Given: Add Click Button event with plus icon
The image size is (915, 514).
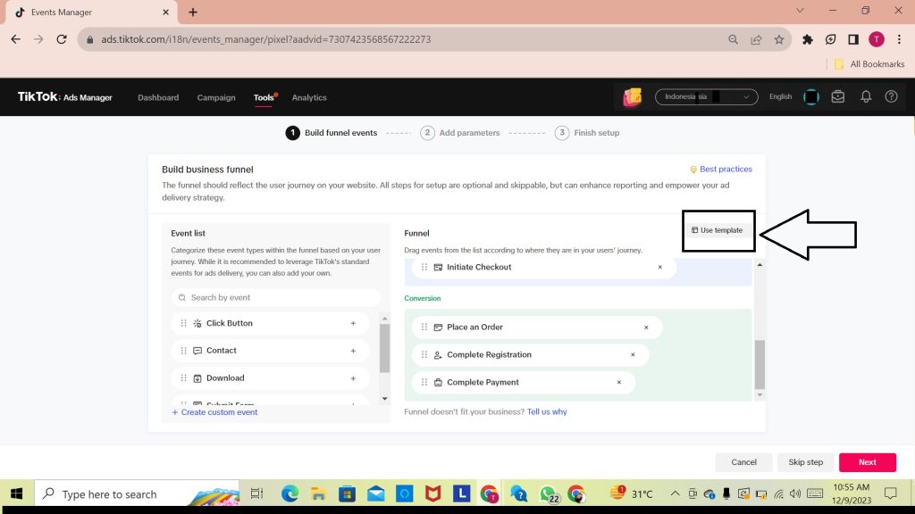Looking at the screenshot, I should [x=353, y=324].
